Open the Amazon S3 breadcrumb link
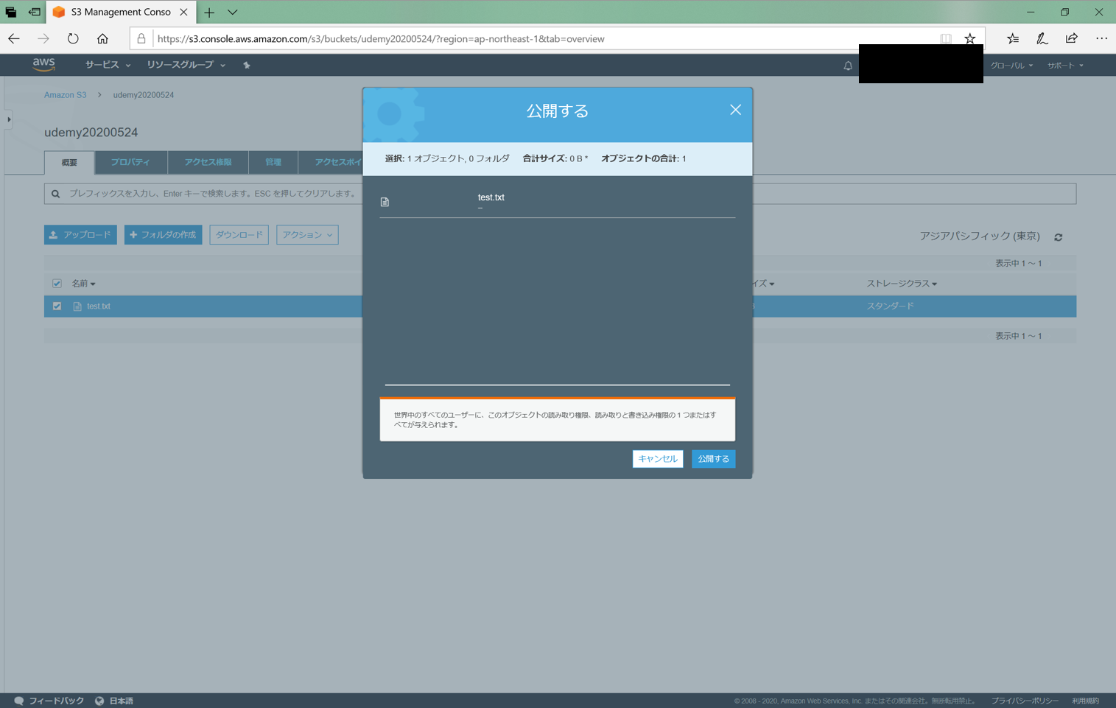The height and width of the screenshot is (708, 1116). (x=65, y=95)
